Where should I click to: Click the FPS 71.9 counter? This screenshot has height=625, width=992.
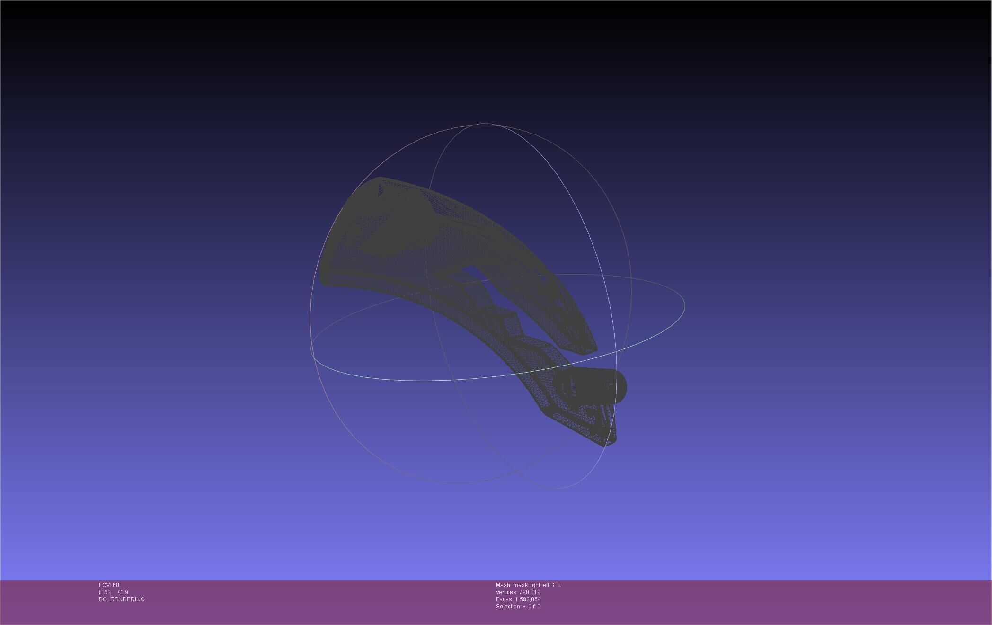(x=113, y=592)
